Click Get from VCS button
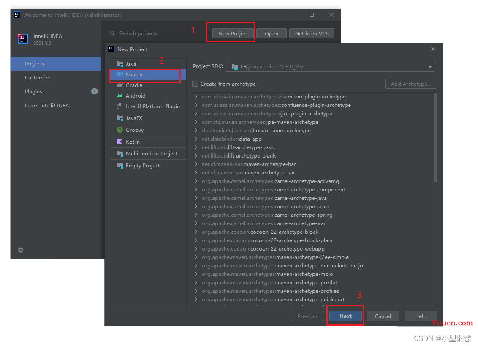The width and height of the screenshot is (478, 346). 312,33
